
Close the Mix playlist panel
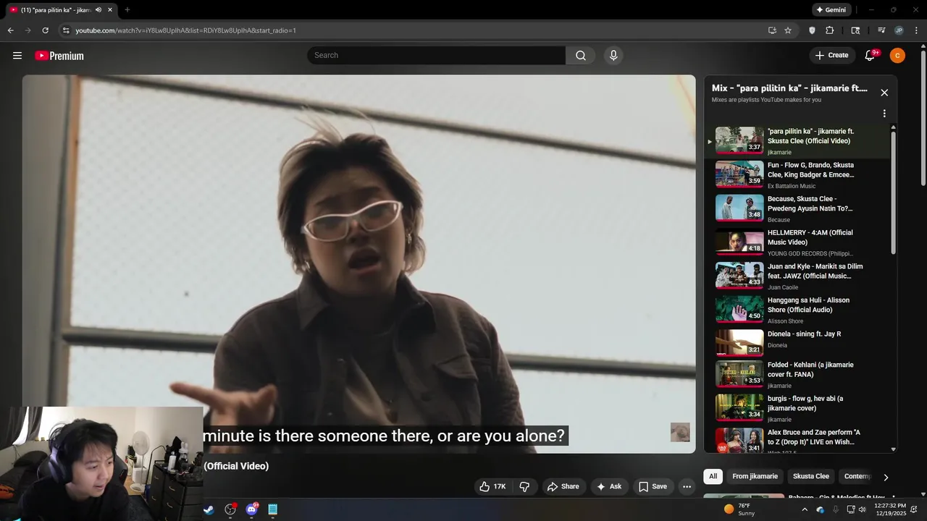coord(884,93)
